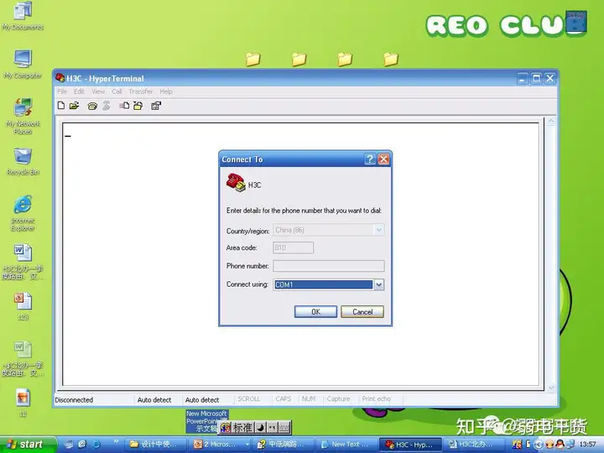
Task: Click the Phone number input field
Action: [x=329, y=266]
